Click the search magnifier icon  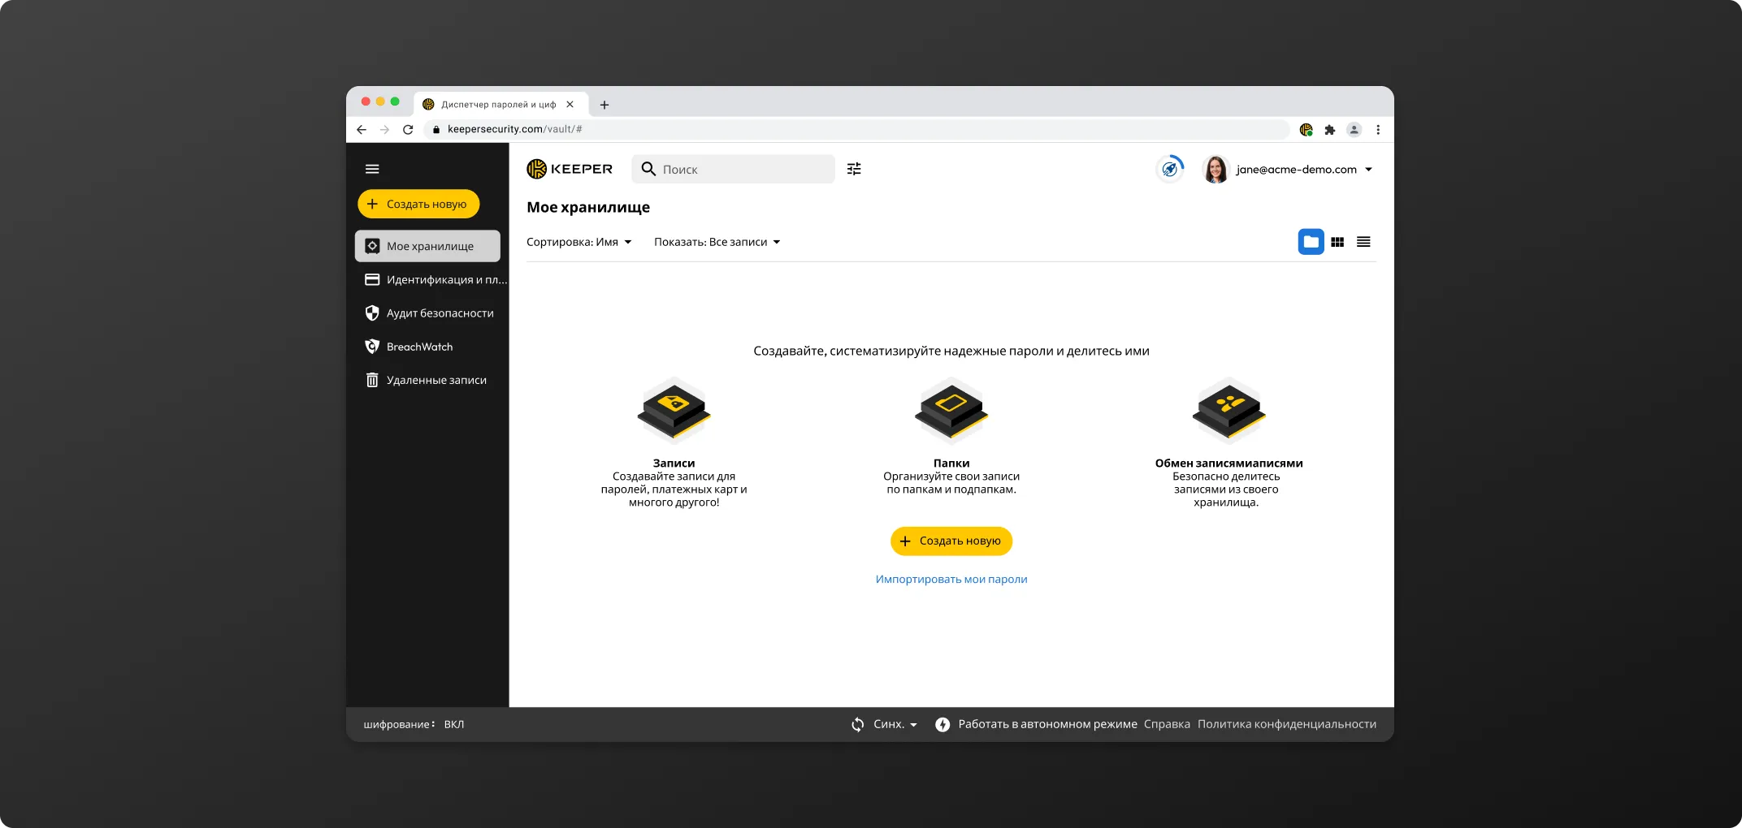[648, 169]
